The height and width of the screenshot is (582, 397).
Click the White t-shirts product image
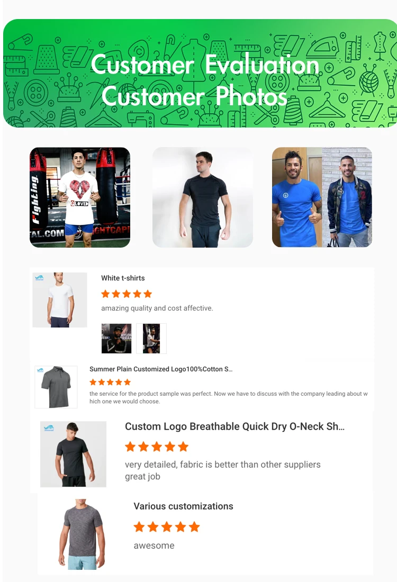tap(60, 300)
